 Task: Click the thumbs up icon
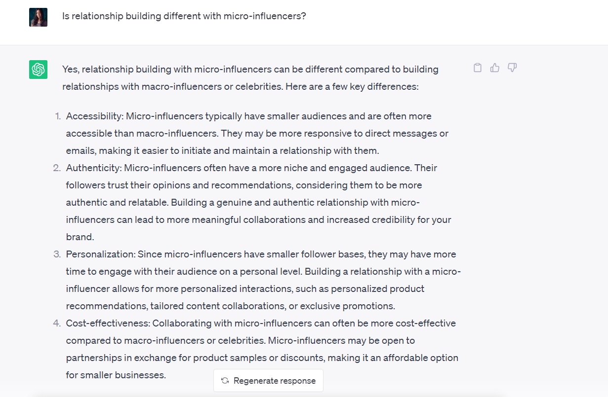495,68
